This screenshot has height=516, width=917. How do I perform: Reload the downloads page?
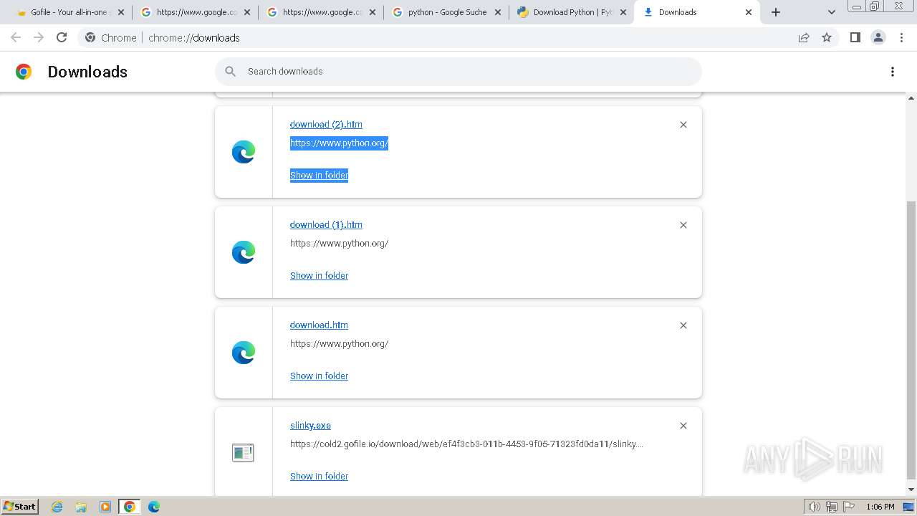point(62,38)
